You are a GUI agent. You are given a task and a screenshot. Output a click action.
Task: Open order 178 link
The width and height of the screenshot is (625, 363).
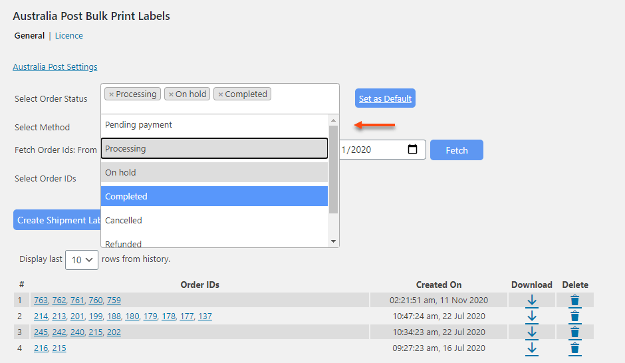click(x=169, y=316)
